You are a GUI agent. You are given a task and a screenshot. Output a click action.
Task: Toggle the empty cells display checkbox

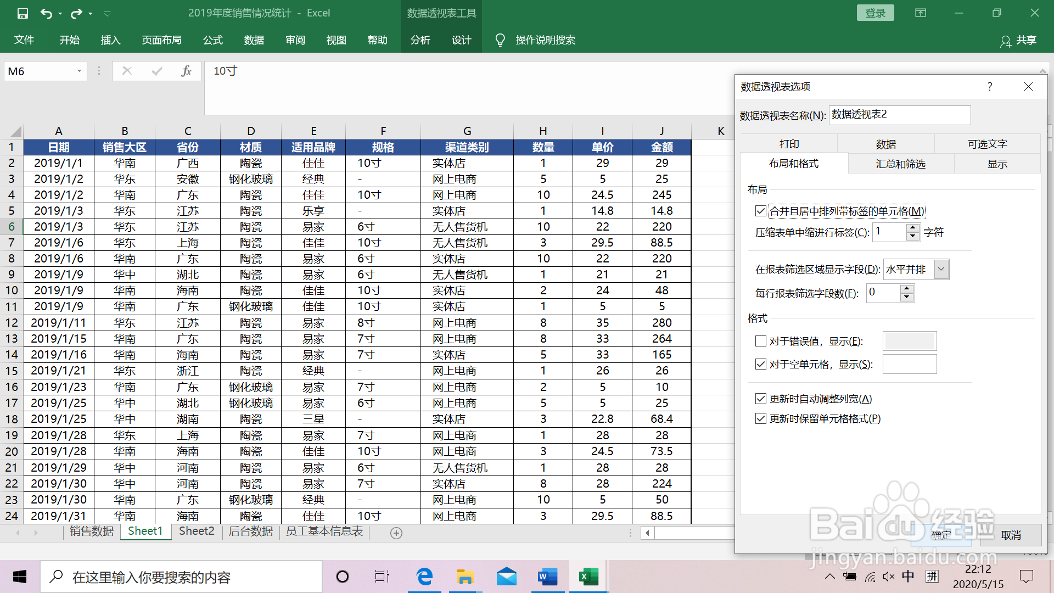coord(761,364)
